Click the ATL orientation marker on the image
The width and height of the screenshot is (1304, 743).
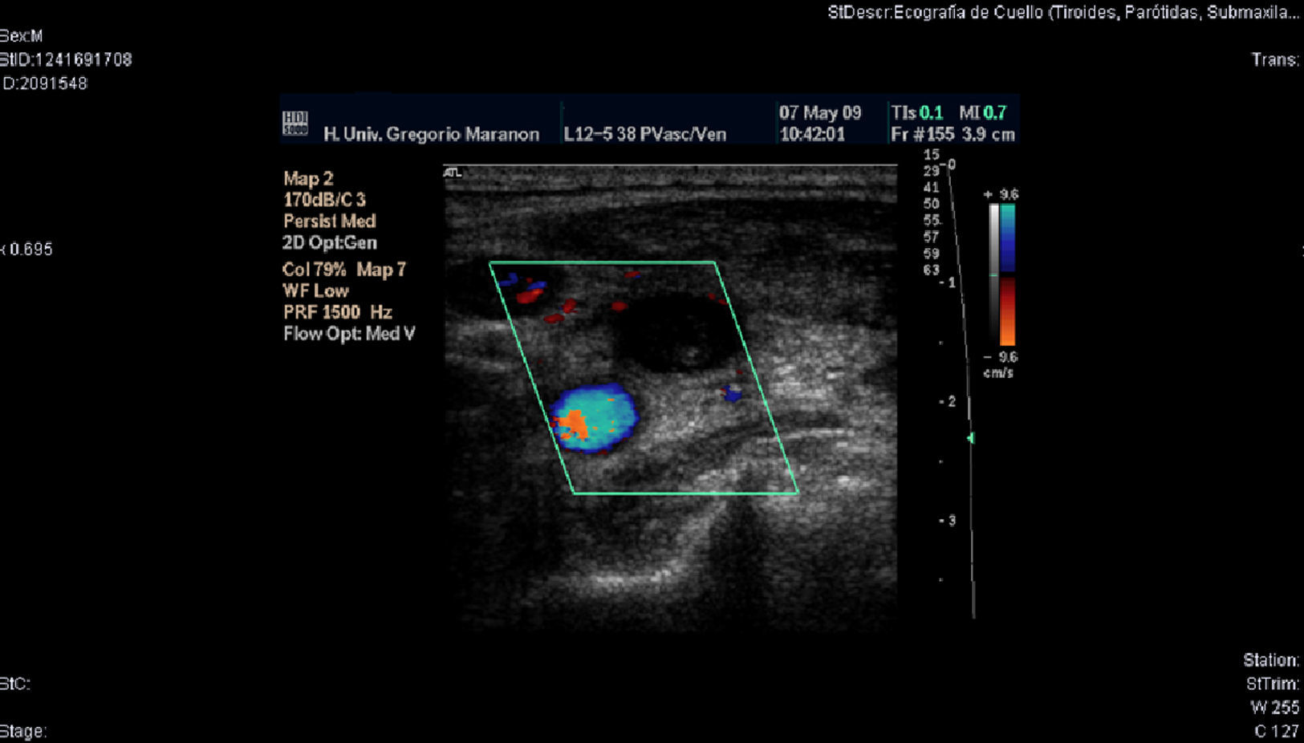click(x=453, y=172)
